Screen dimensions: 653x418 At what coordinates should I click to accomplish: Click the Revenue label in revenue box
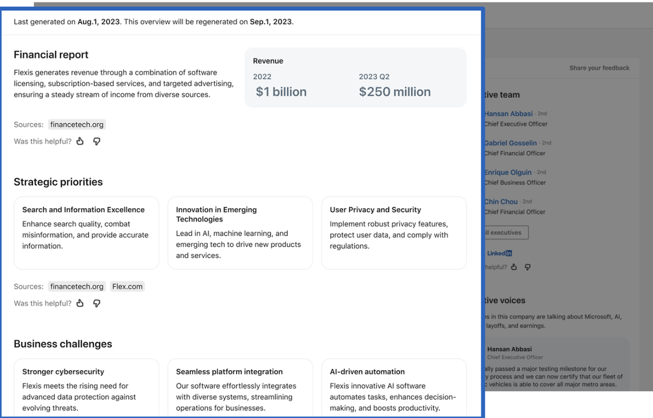coord(268,61)
